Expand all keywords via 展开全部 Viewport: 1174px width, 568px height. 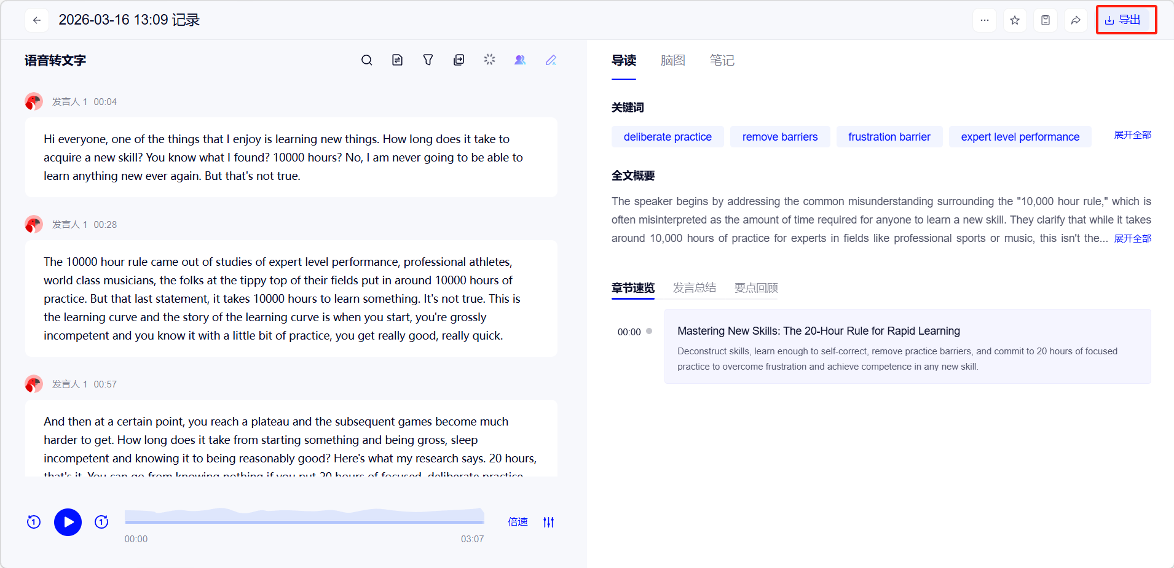click(1132, 135)
